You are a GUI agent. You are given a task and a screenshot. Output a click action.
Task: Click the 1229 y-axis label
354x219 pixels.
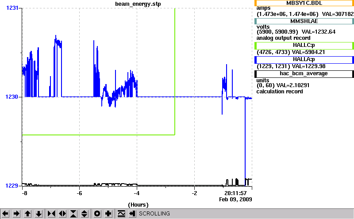[12, 185]
